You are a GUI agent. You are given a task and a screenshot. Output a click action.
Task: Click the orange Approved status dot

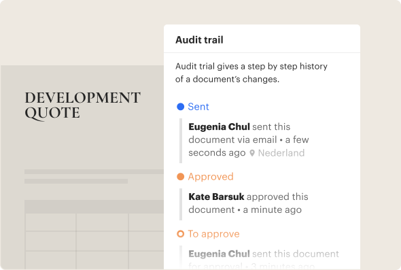point(181,177)
